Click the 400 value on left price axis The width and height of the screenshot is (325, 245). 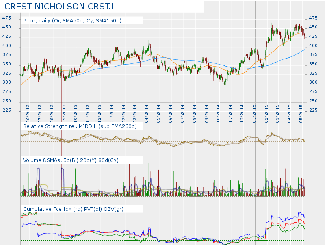pos(6,46)
